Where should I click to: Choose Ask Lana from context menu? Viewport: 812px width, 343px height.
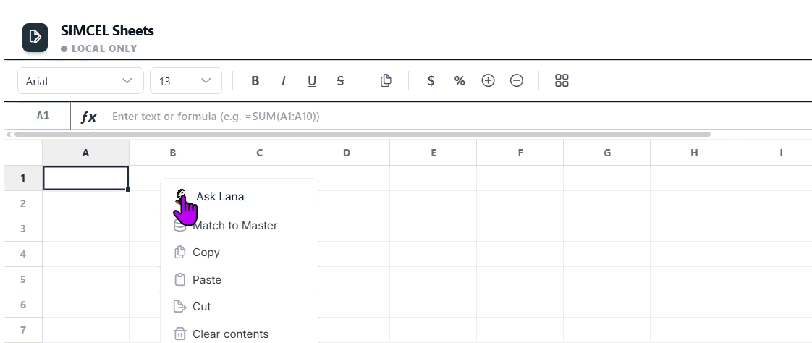(240, 197)
